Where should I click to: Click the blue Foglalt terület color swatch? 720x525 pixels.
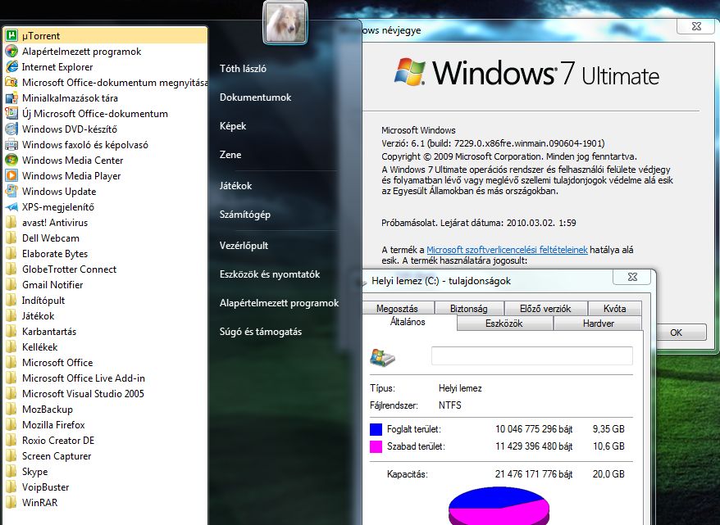[376, 430]
